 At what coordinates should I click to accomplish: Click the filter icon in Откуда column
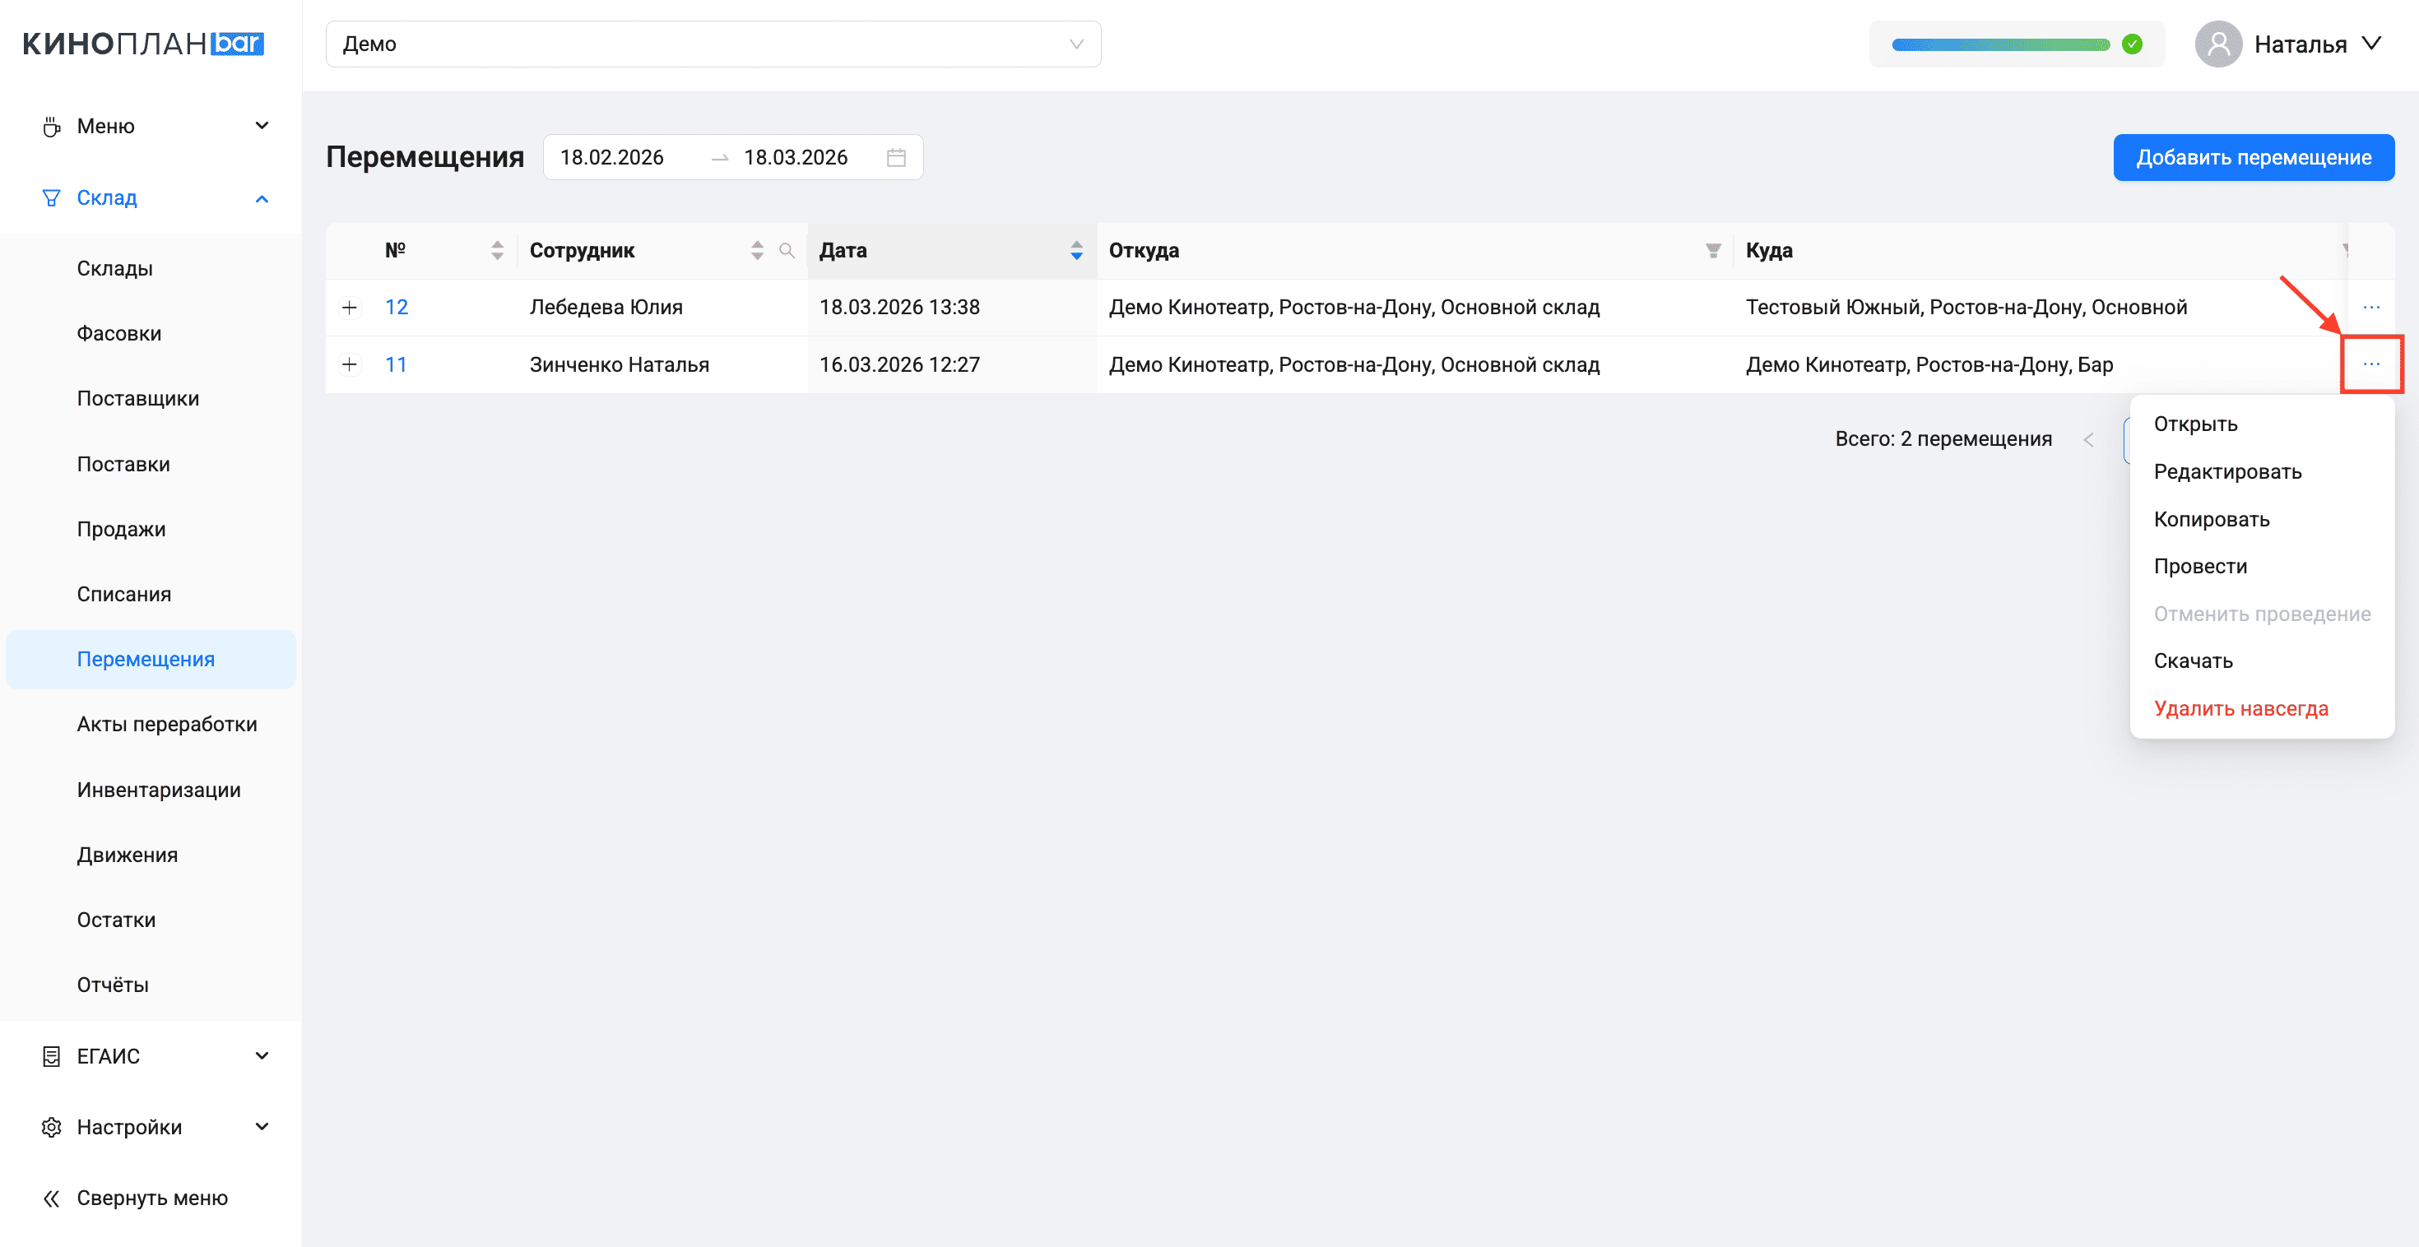(x=1713, y=251)
